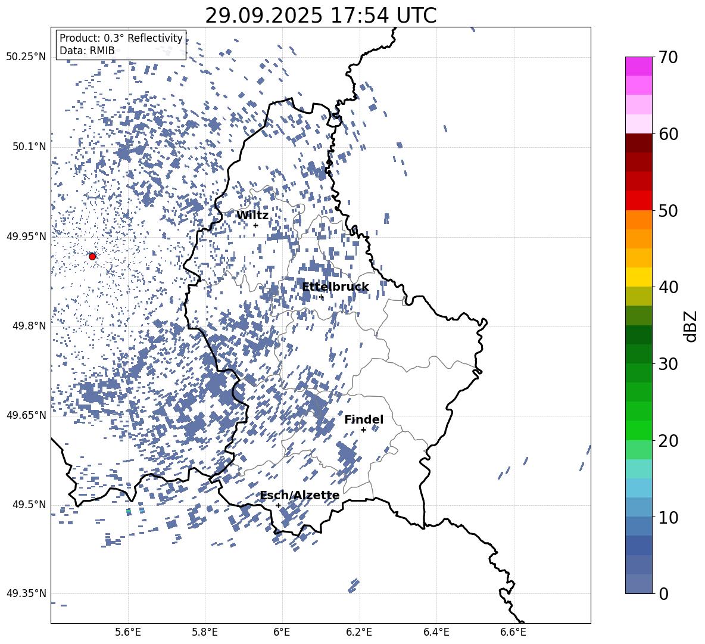
Task: Click the magenta swatch at 70 dBZ
Action: (638, 66)
